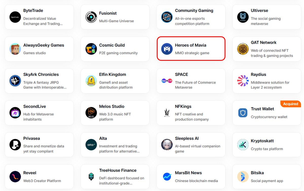Click 'Web 3.0 music NFT platform' text

coord(115,117)
